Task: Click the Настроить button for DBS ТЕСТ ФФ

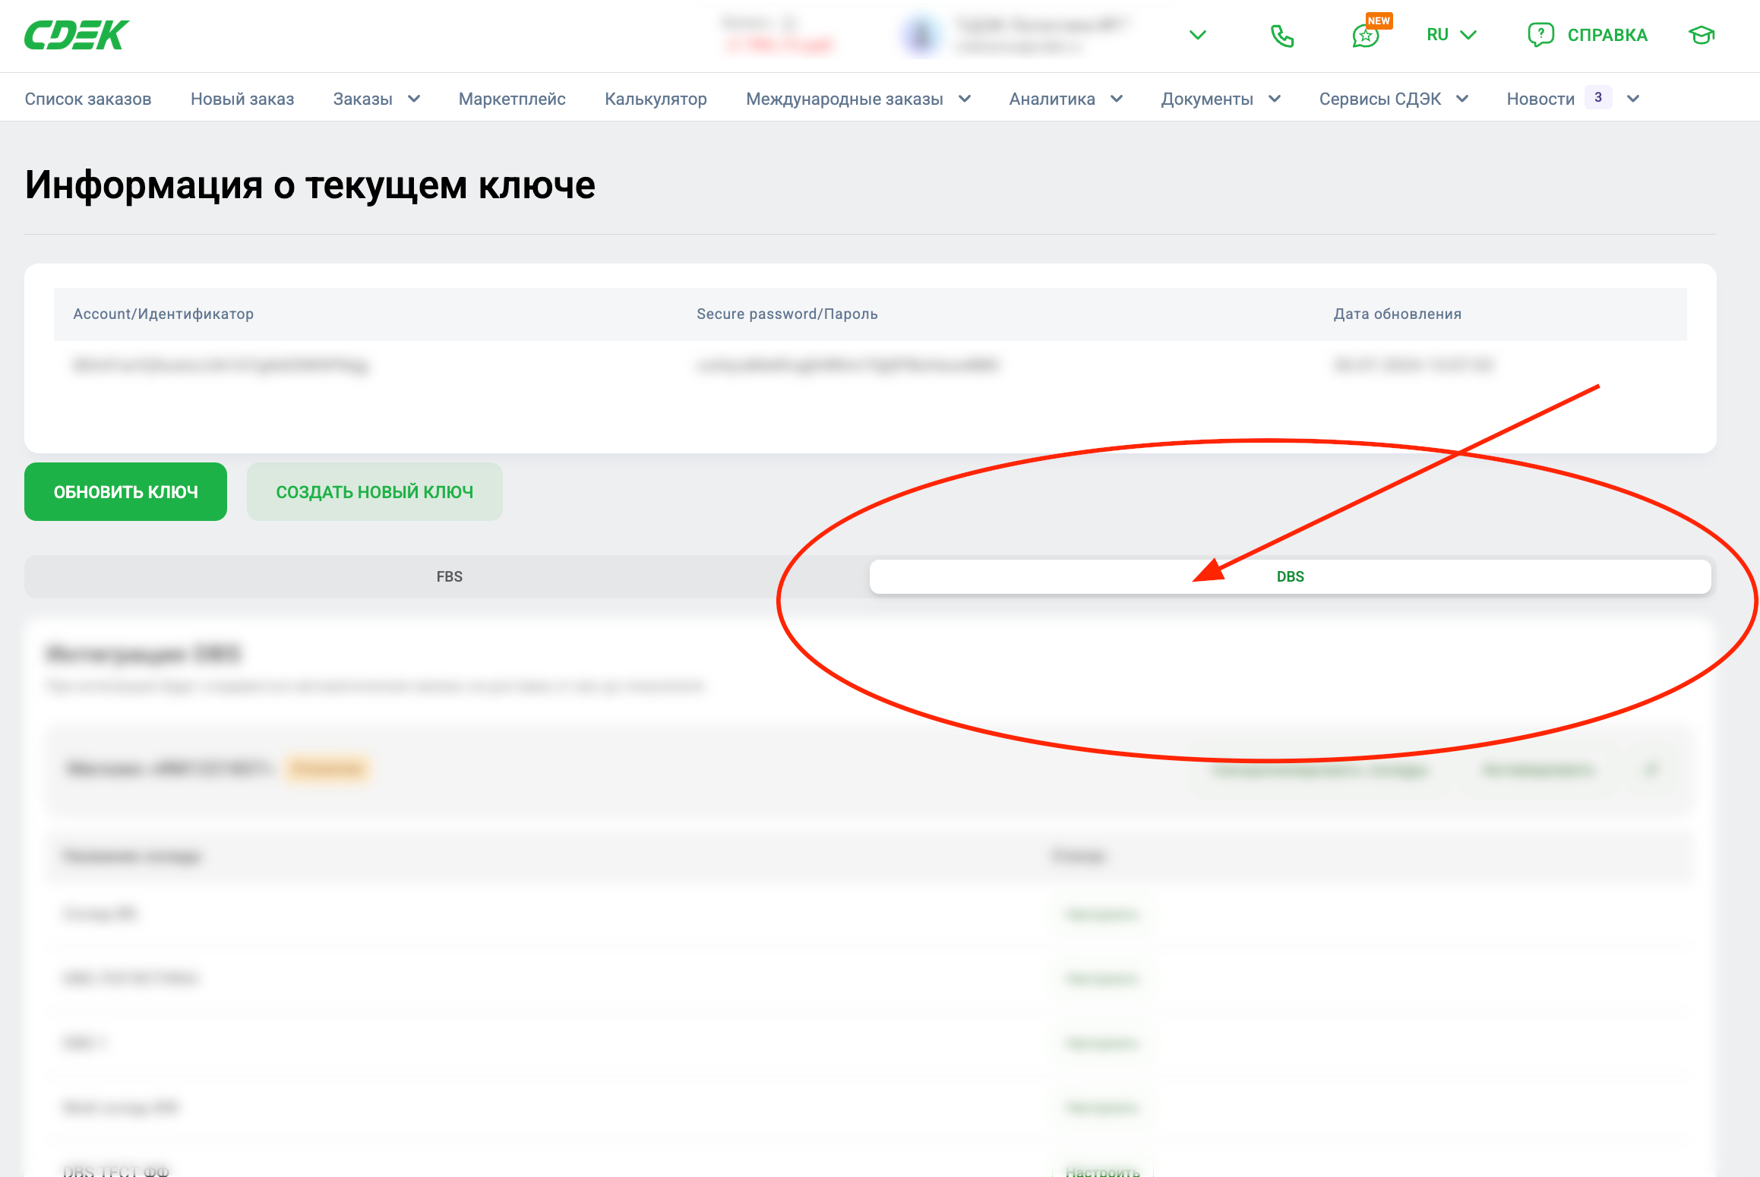Action: [1102, 1170]
